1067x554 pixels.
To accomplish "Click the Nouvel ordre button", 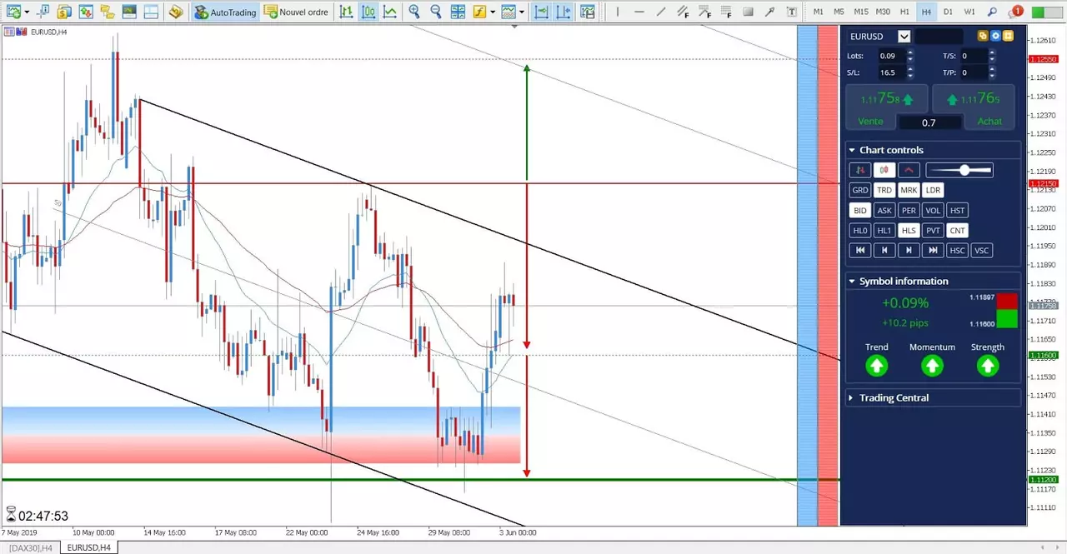I will click(296, 12).
